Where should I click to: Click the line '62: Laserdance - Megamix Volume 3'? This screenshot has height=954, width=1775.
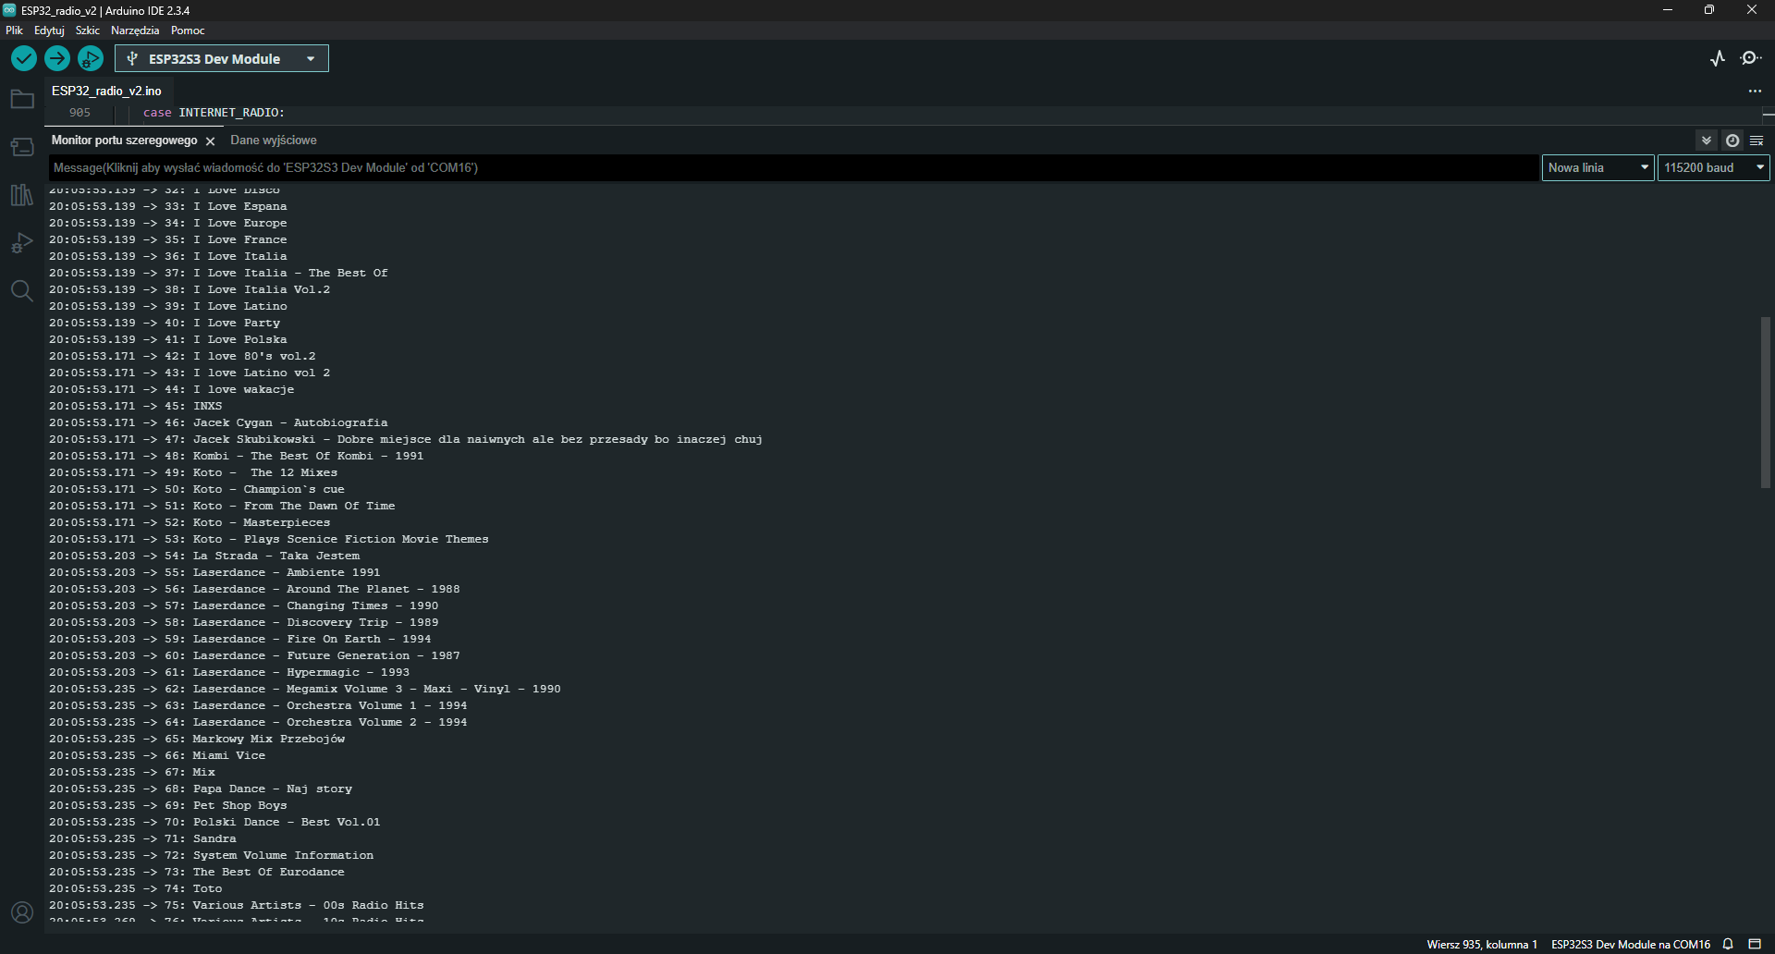(305, 689)
